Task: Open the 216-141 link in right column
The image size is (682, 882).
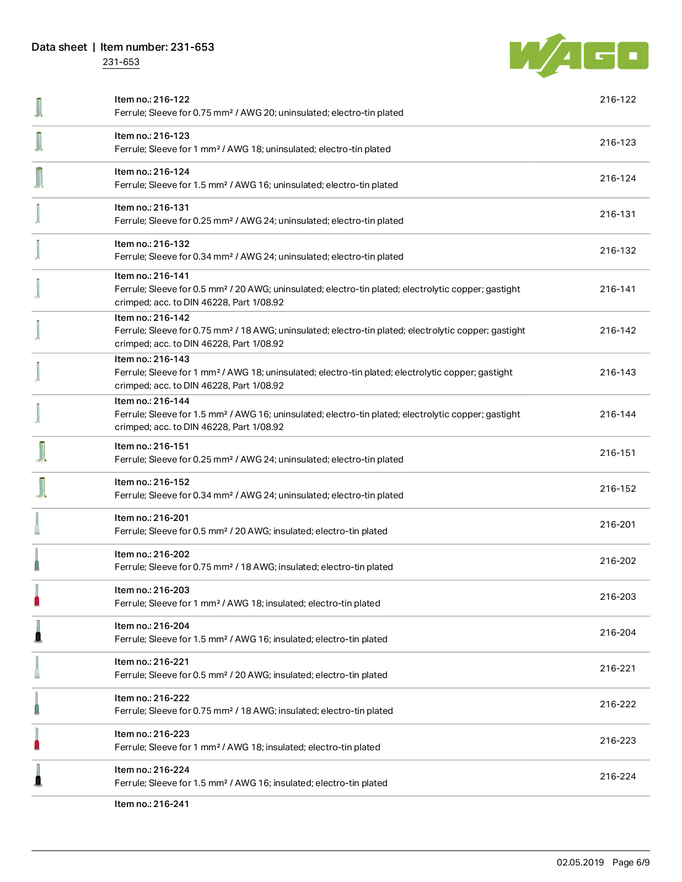Action: pyautogui.click(x=617, y=289)
